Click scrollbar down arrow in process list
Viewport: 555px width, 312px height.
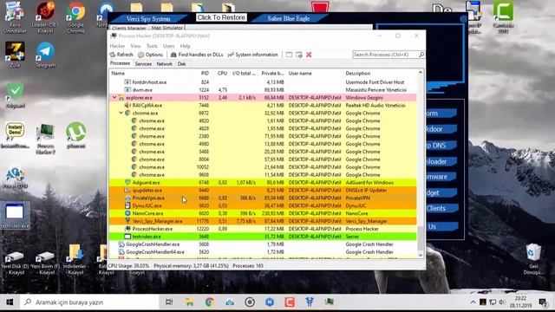pyautogui.click(x=421, y=255)
